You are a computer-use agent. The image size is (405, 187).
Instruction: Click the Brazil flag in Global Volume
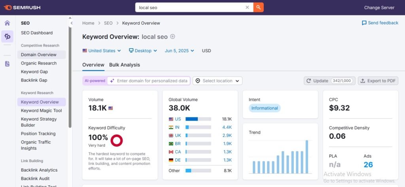click(x=171, y=144)
